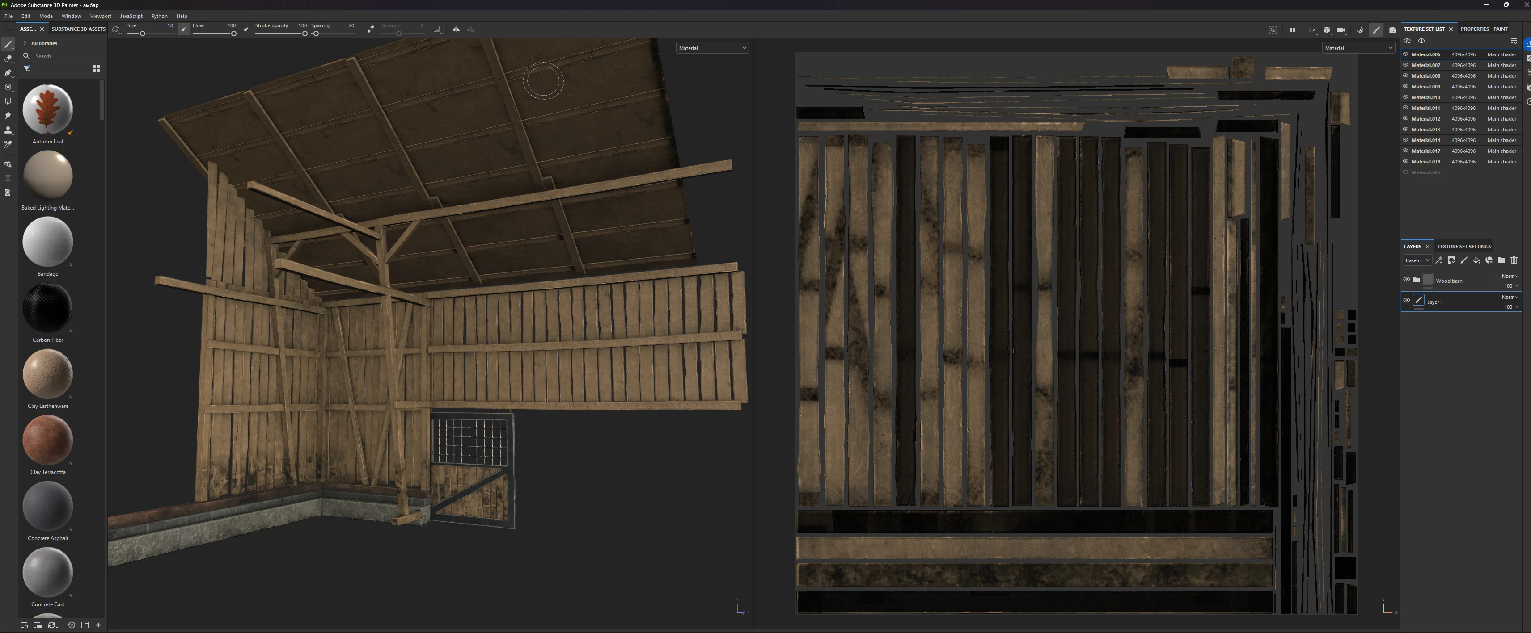The width and height of the screenshot is (1531, 633).
Task: Open the Viewport menu
Action: tap(101, 16)
